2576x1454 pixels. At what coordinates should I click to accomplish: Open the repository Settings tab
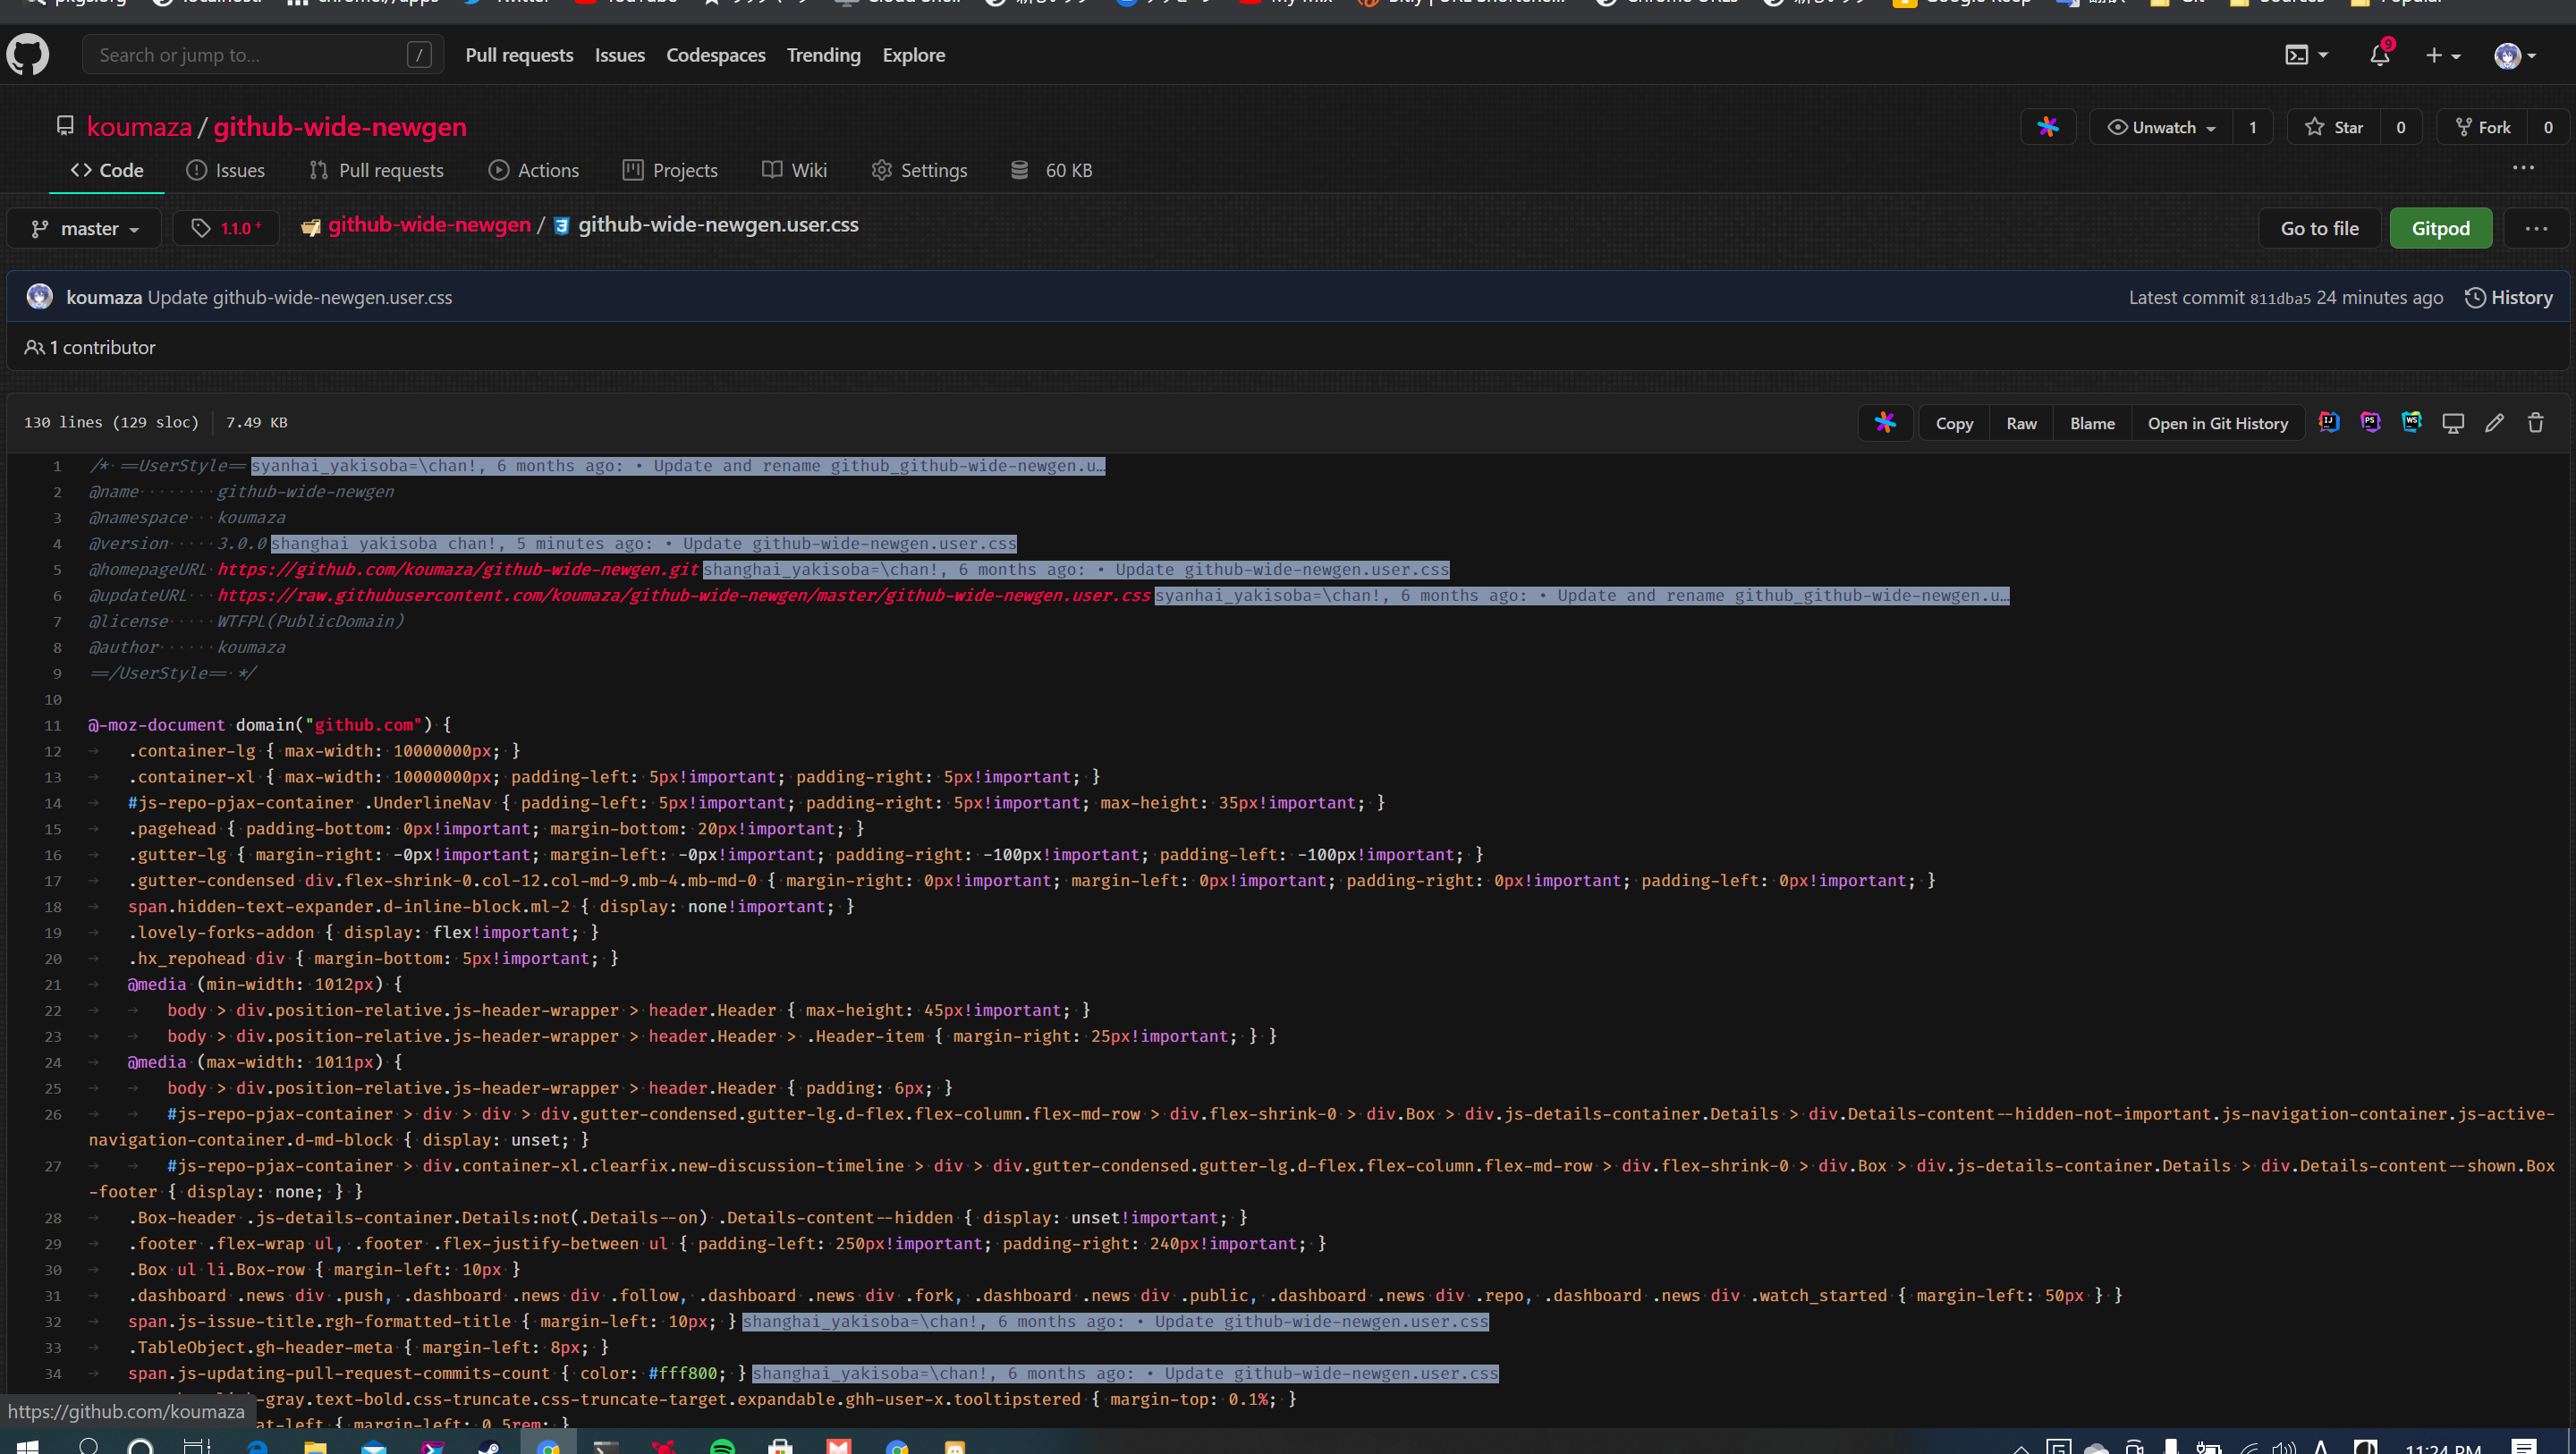(x=919, y=170)
